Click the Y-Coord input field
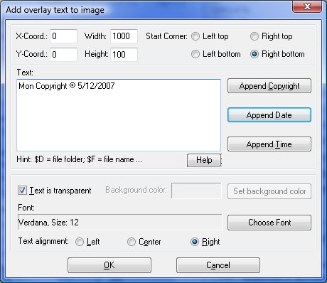Viewport: 327px width, 283px height. [x=63, y=55]
